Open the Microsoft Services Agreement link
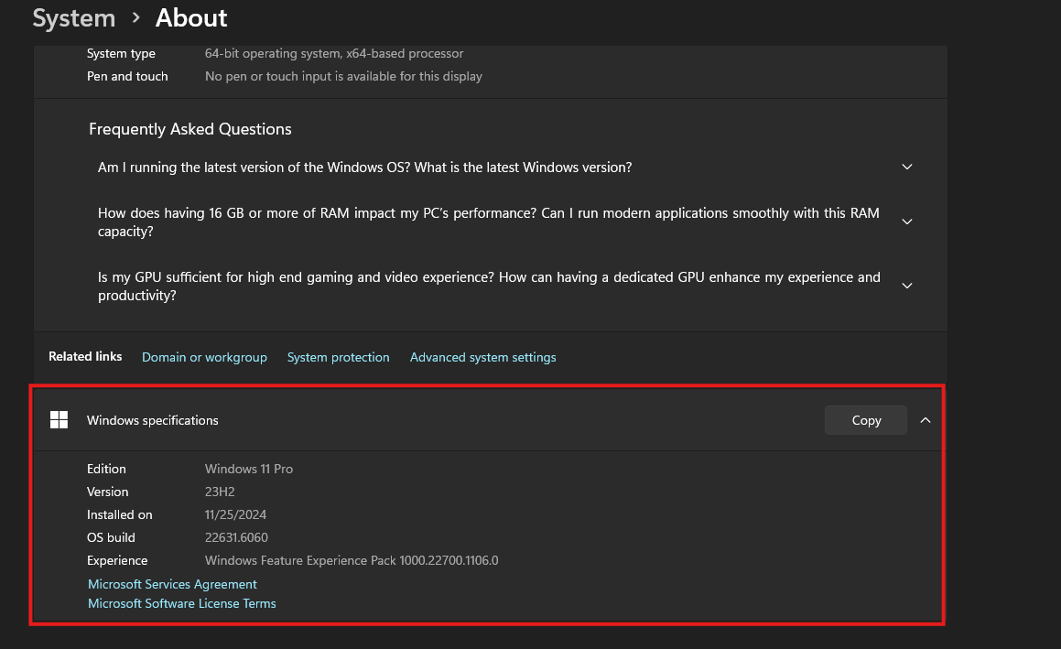Viewport: 1061px width, 649px height. tap(172, 584)
